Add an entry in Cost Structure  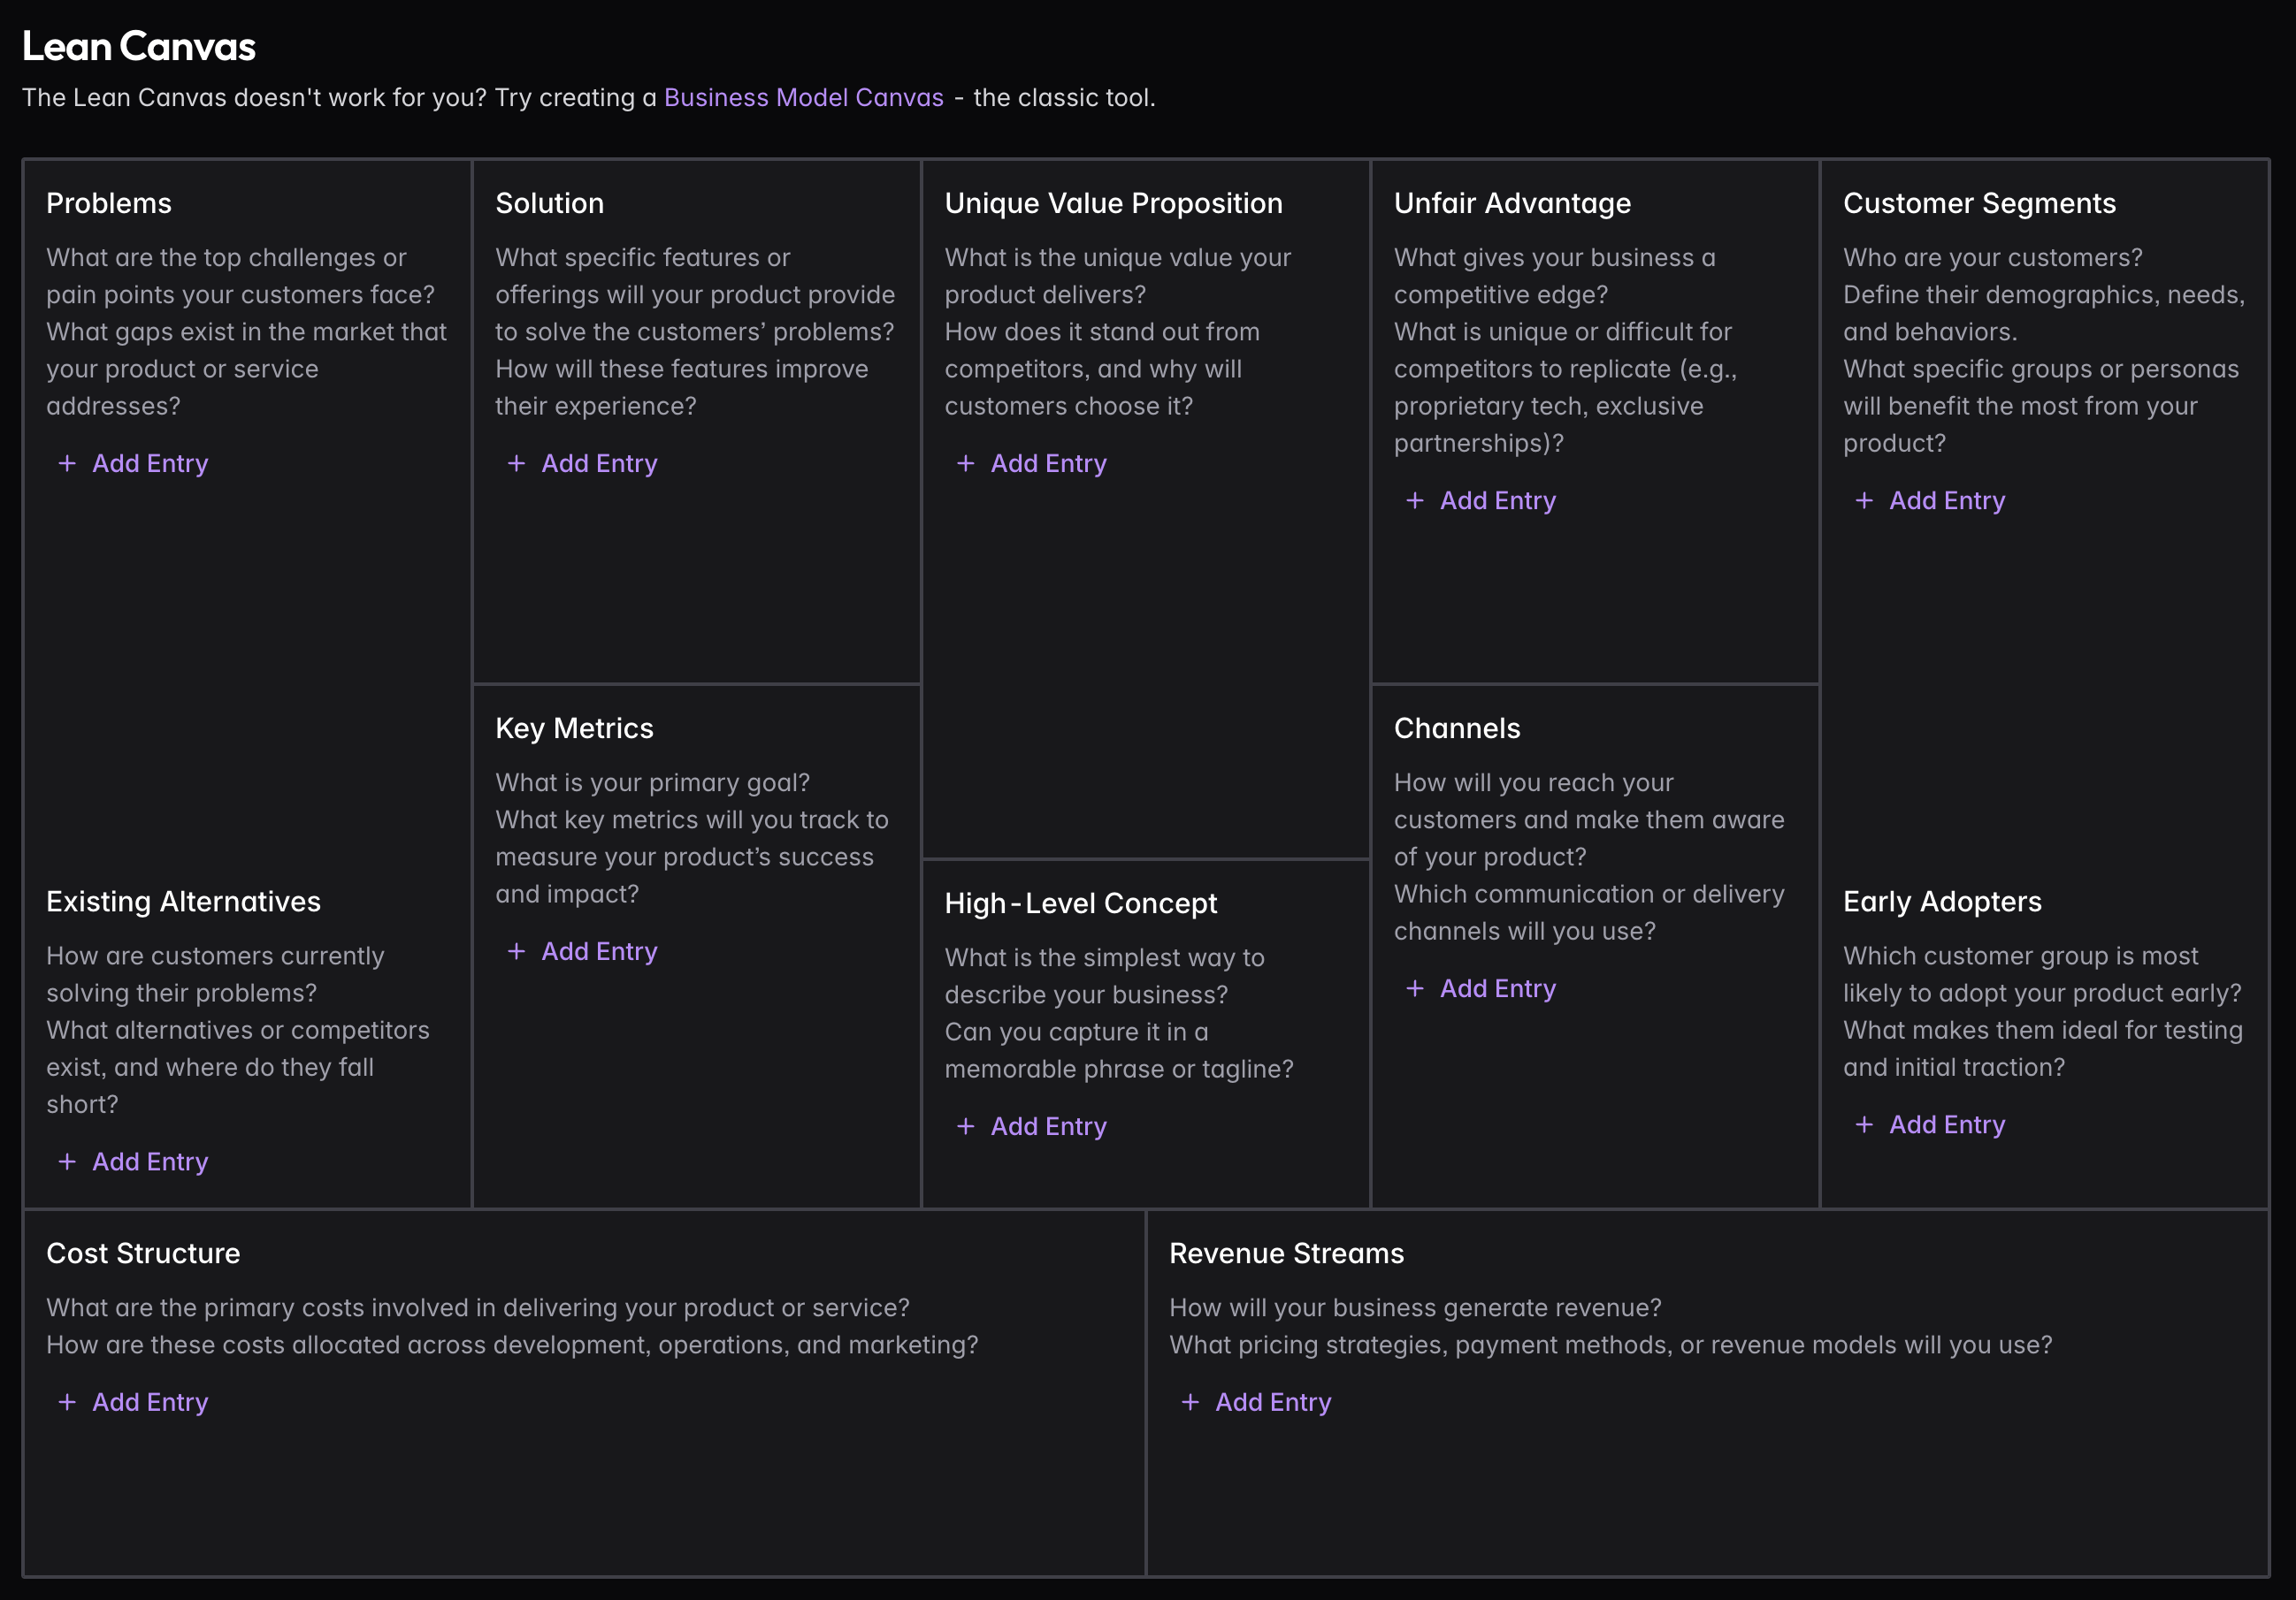pos(149,1401)
